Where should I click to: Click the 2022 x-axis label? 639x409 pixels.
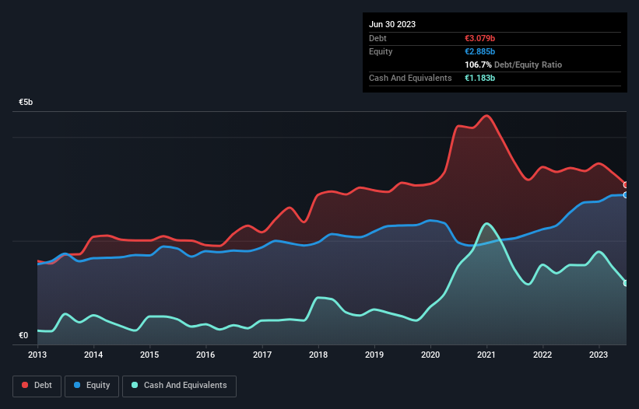pos(542,355)
